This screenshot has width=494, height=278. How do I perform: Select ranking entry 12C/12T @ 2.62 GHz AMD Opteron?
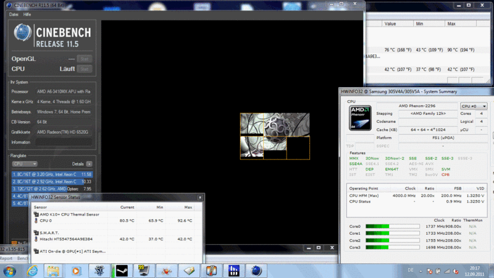(x=52, y=189)
